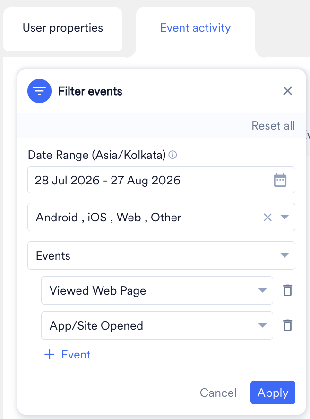Expand the platforms dropdown arrow
The width and height of the screenshot is (310, 419).
point(284,217)
